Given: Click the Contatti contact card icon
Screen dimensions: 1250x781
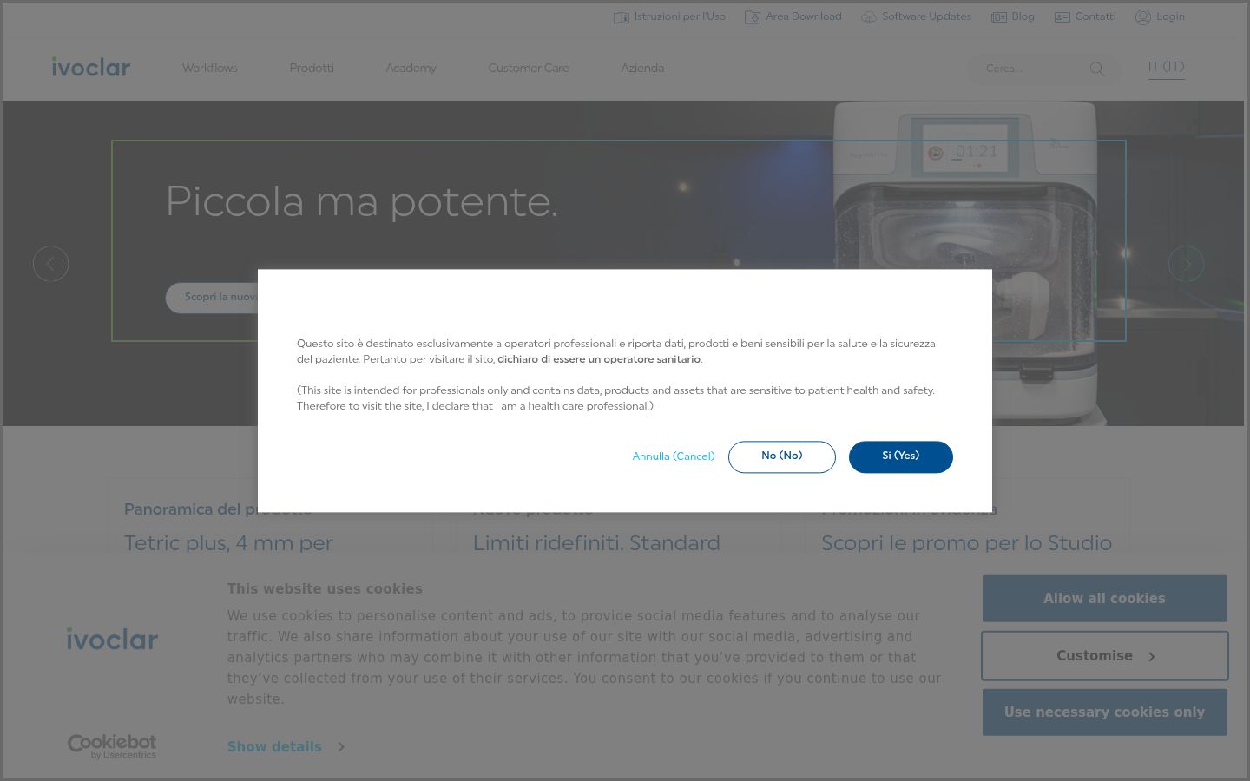Looking at the screenshot, I should (x=1062, y=17).
